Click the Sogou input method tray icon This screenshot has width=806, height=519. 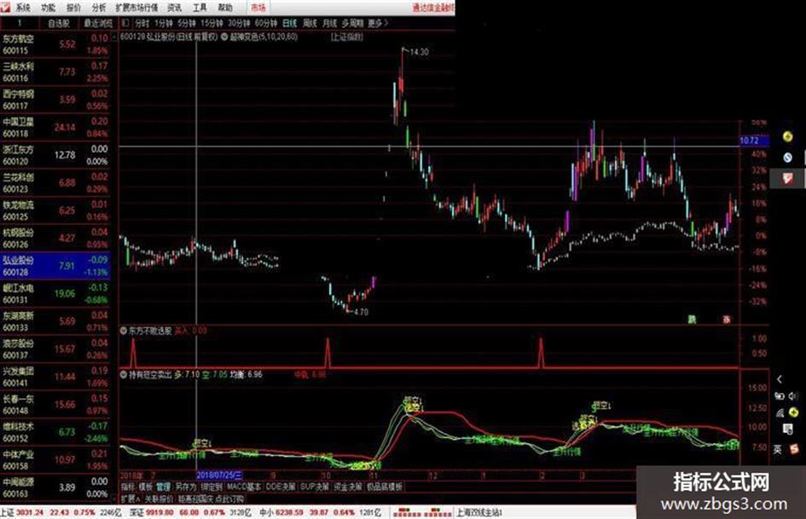point(794,449)
